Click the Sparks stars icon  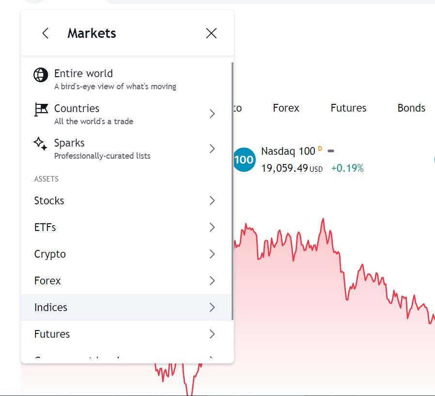(x=41, y=144)
